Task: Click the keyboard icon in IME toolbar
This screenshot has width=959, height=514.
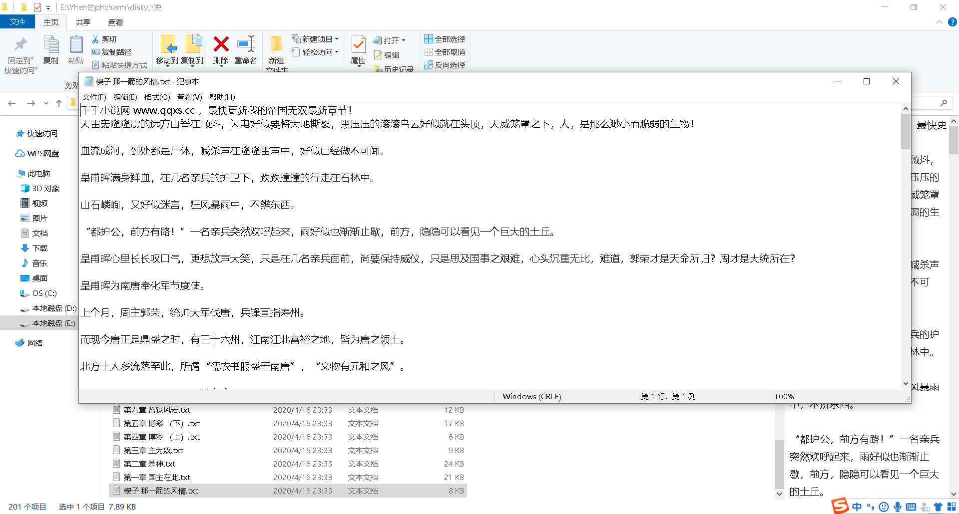Action: coord(911,507)
